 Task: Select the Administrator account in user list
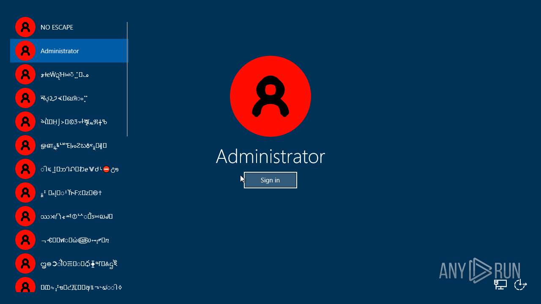(x=69, y=51)
